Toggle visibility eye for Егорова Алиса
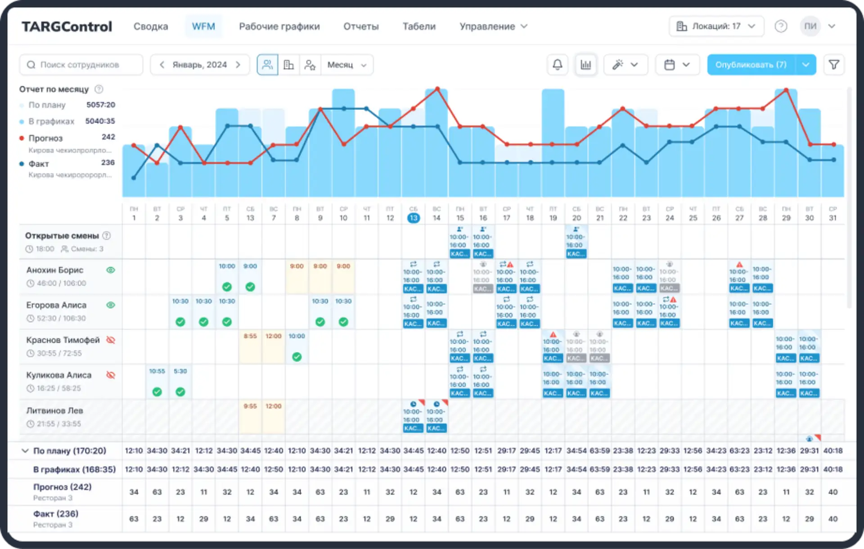 (x=111, y=305)
